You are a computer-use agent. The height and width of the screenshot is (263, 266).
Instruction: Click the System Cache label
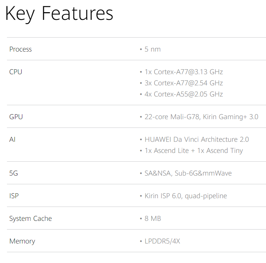tap(31, 218)
